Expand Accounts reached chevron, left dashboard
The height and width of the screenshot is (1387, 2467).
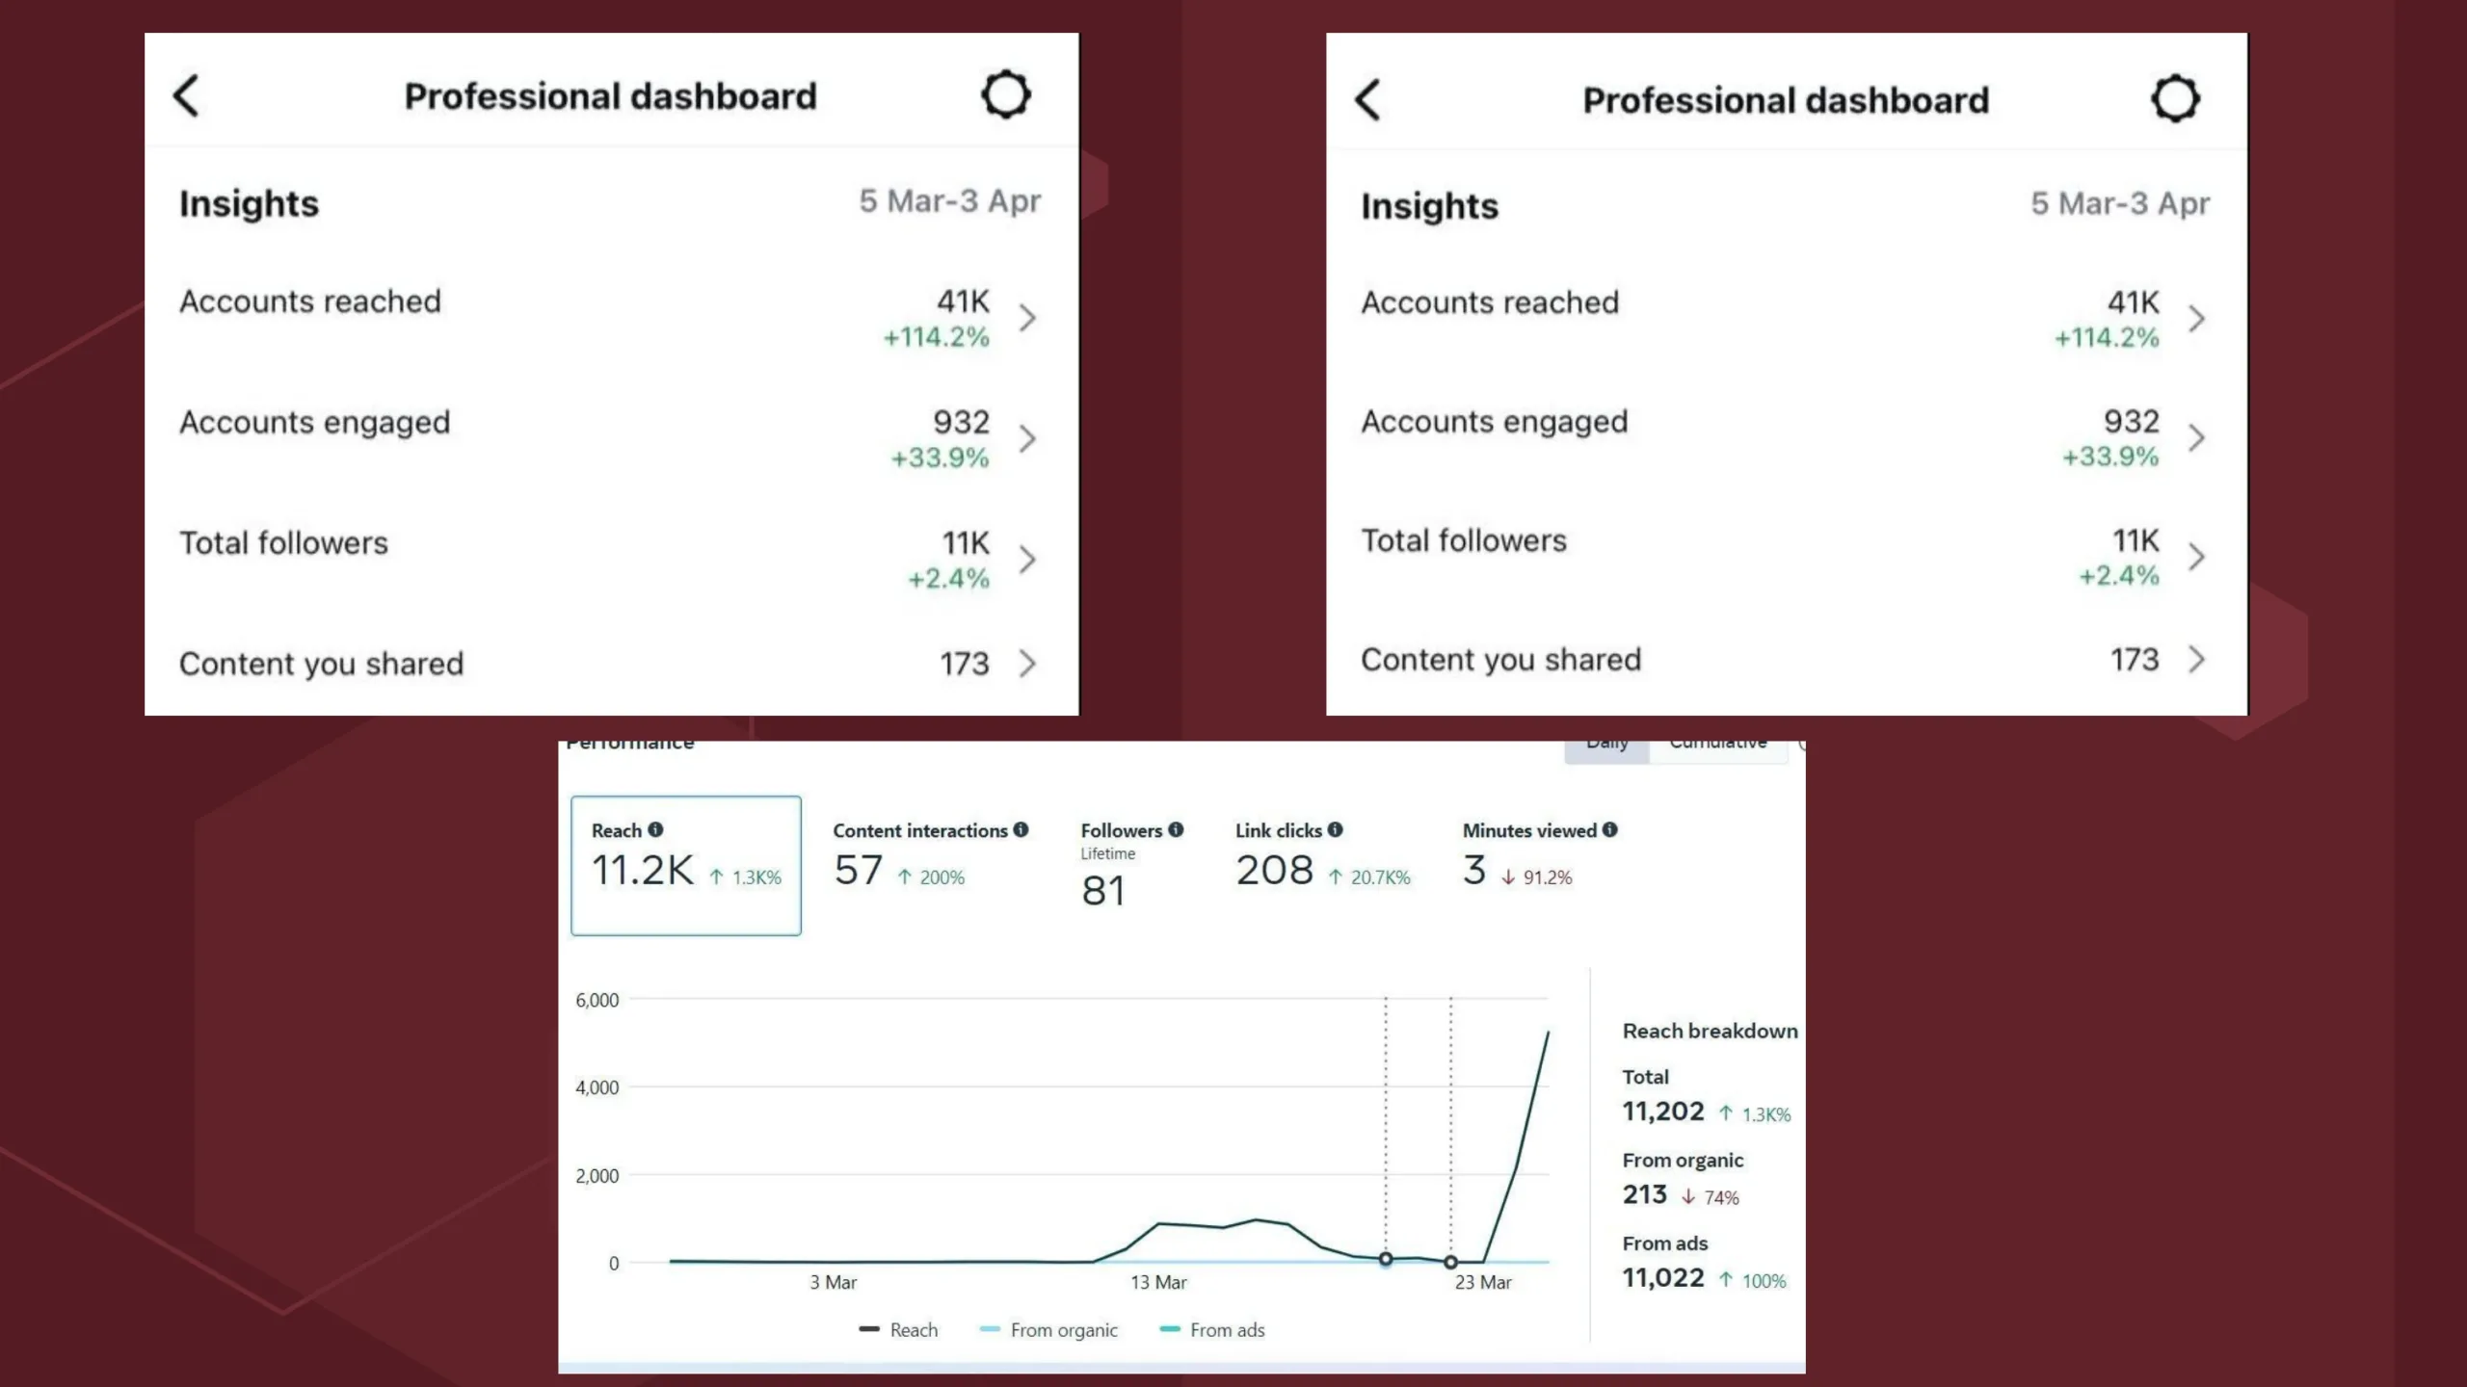click(1028, 318)
